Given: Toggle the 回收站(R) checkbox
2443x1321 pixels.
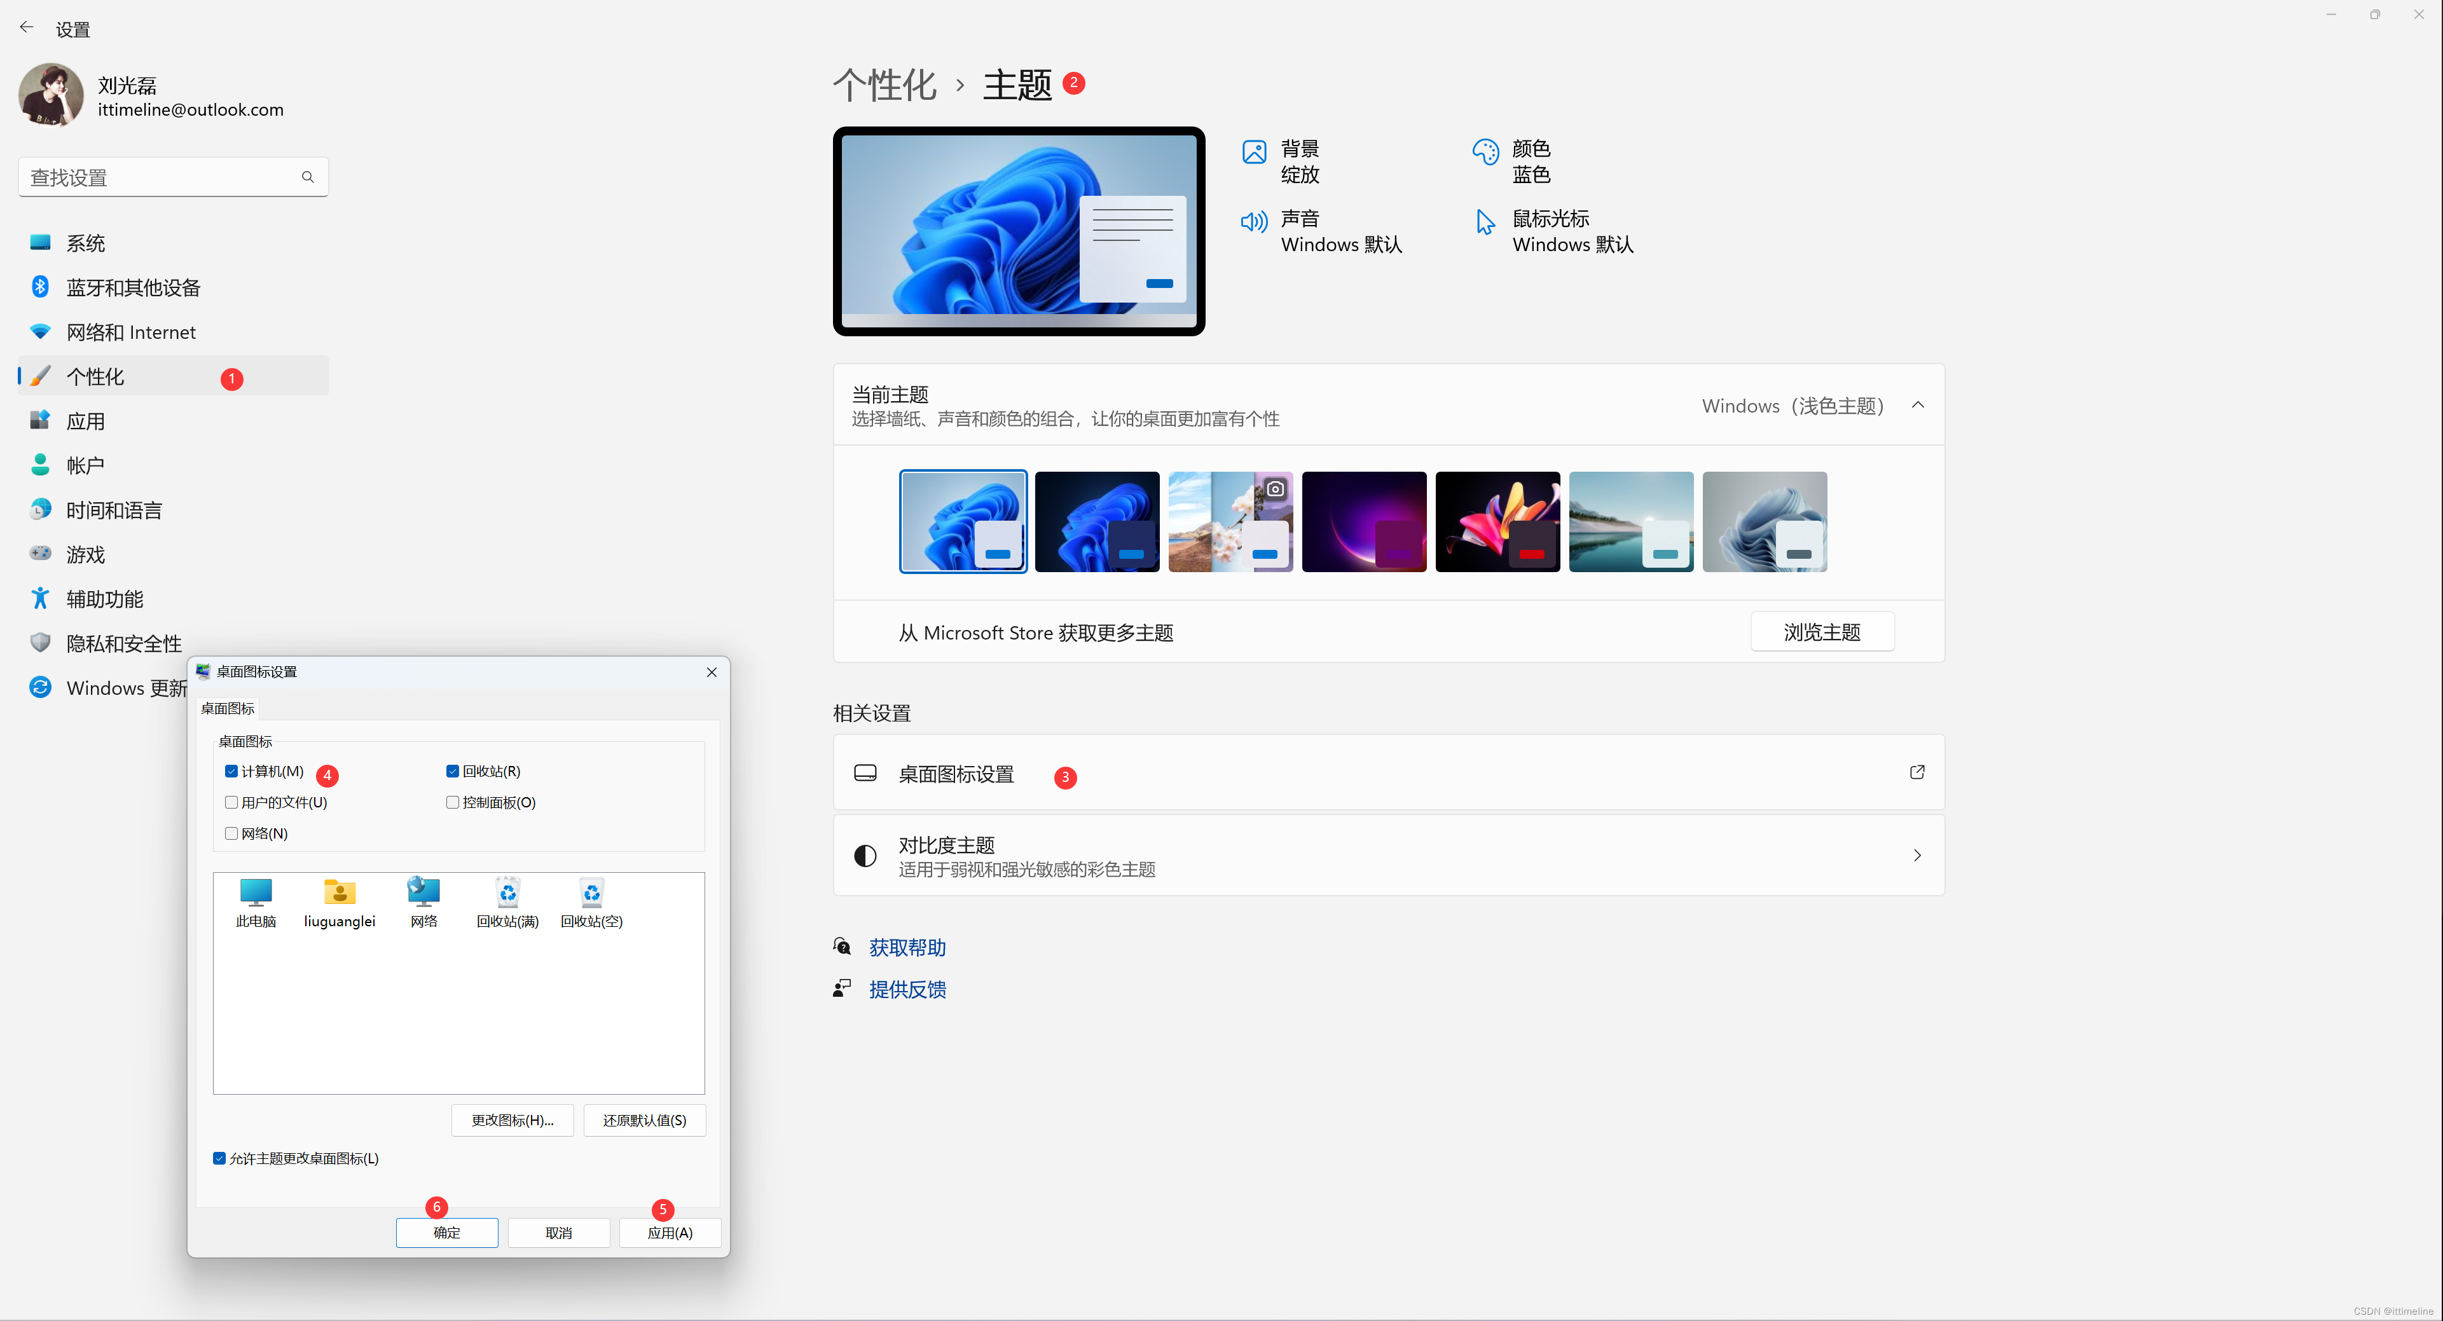Looking at the screenshot, I should coord(452,772).
